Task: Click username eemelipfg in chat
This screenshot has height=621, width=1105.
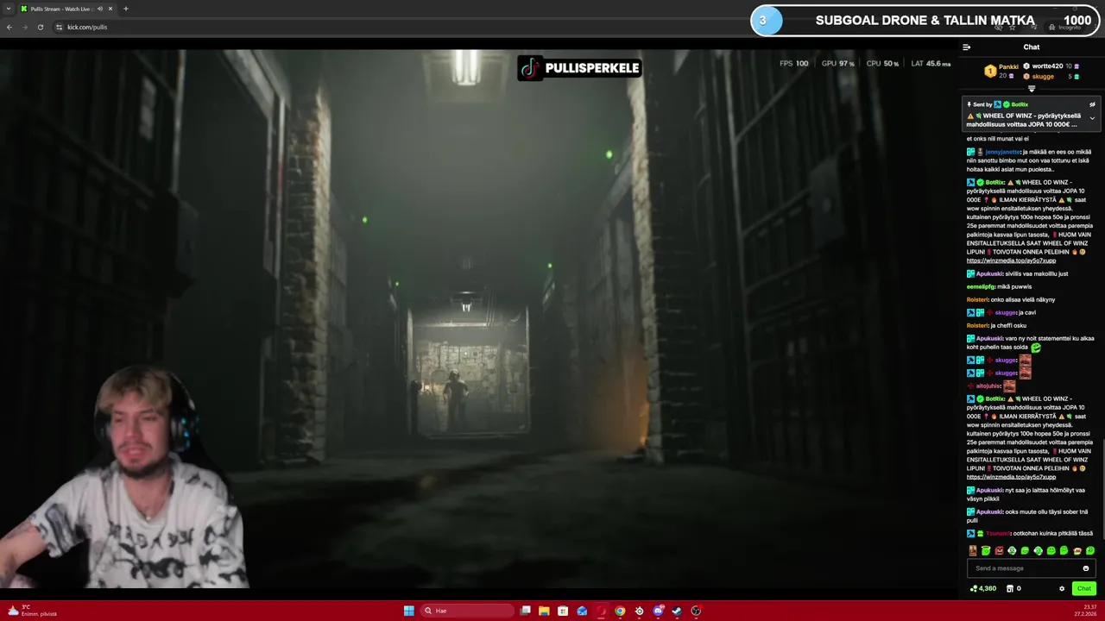Action: click(981, 286)
